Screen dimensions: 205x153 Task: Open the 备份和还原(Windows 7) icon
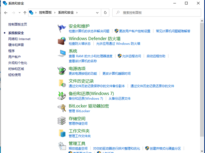pos(62,96)
